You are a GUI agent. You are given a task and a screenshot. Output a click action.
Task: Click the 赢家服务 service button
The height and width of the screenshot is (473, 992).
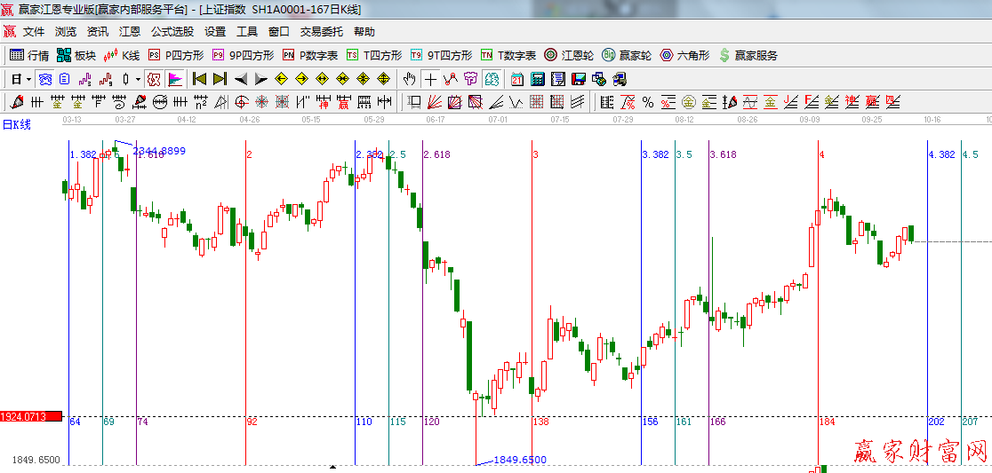tap(748, 55)
